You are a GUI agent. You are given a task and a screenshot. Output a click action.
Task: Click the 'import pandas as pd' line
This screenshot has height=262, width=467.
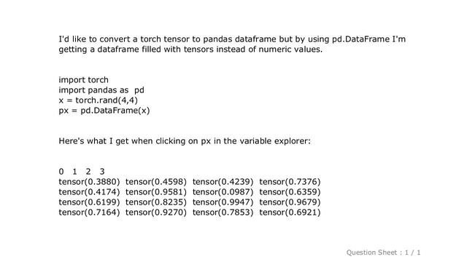101,90
